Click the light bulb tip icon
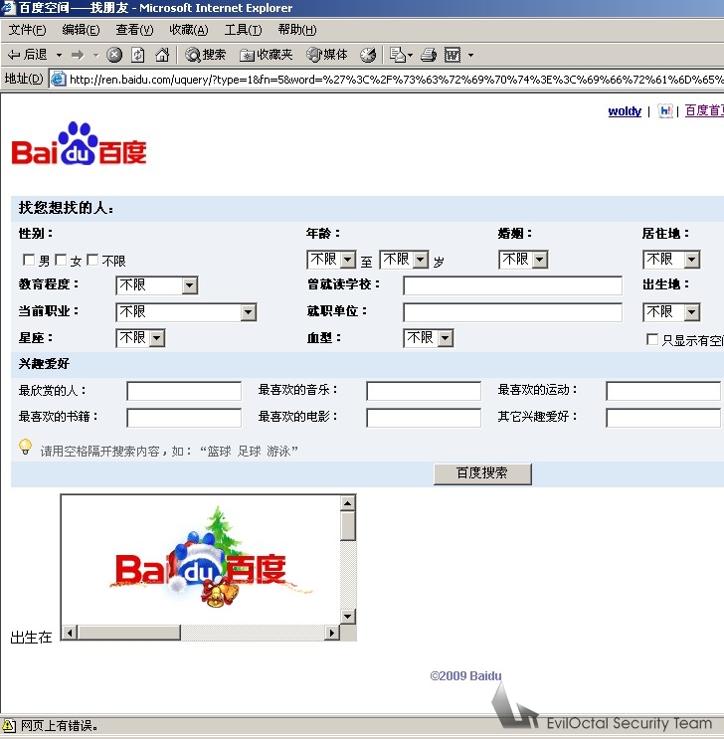724x739 pixels. [x=25, y=447]
